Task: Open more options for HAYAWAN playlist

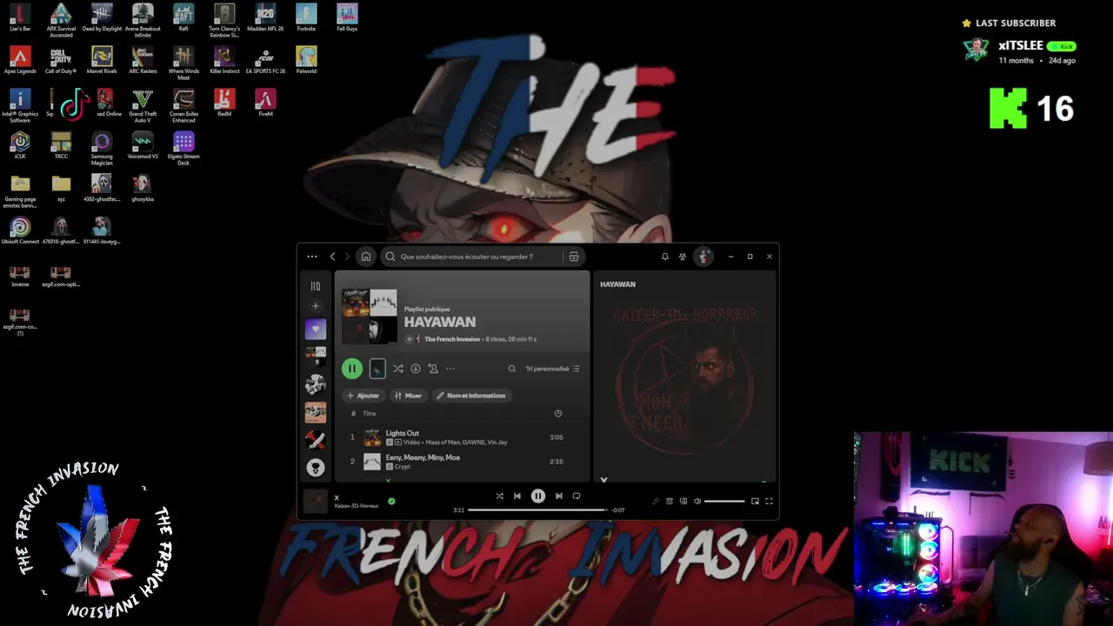Action: (x=450, y=369)
